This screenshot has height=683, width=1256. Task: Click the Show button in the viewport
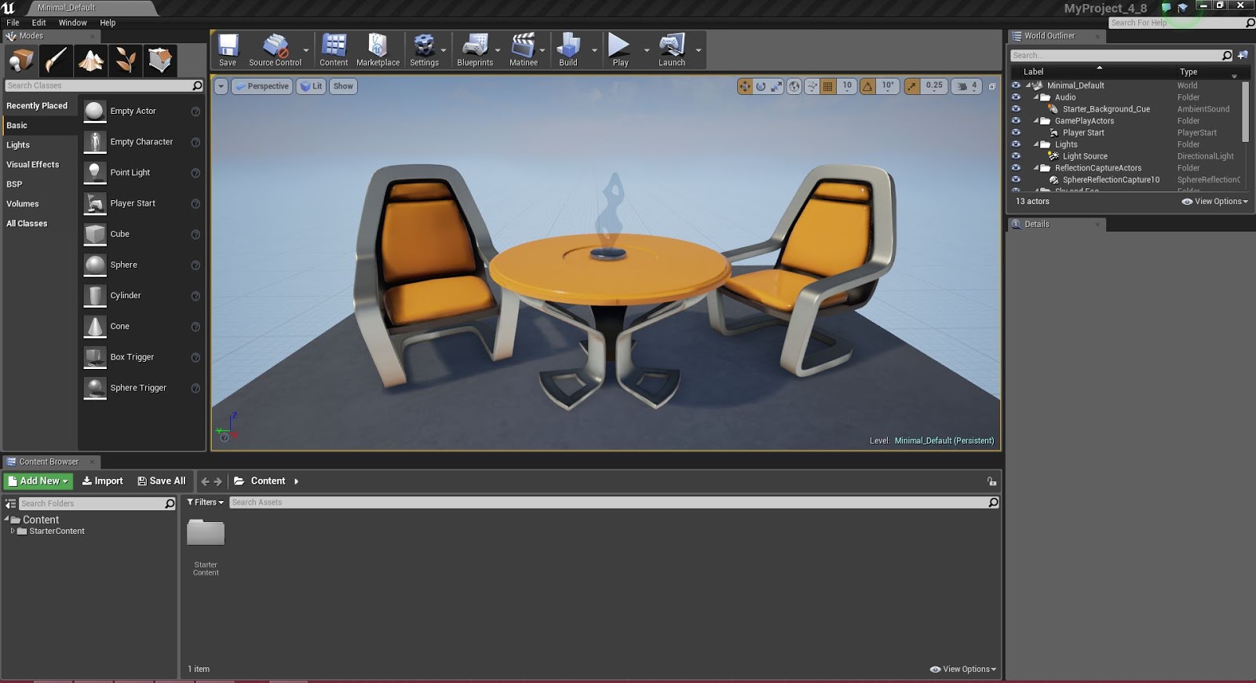343,86
